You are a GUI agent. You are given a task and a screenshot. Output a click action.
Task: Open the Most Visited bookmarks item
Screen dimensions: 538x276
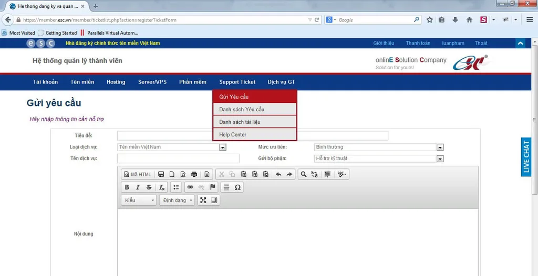pos(18,33)
